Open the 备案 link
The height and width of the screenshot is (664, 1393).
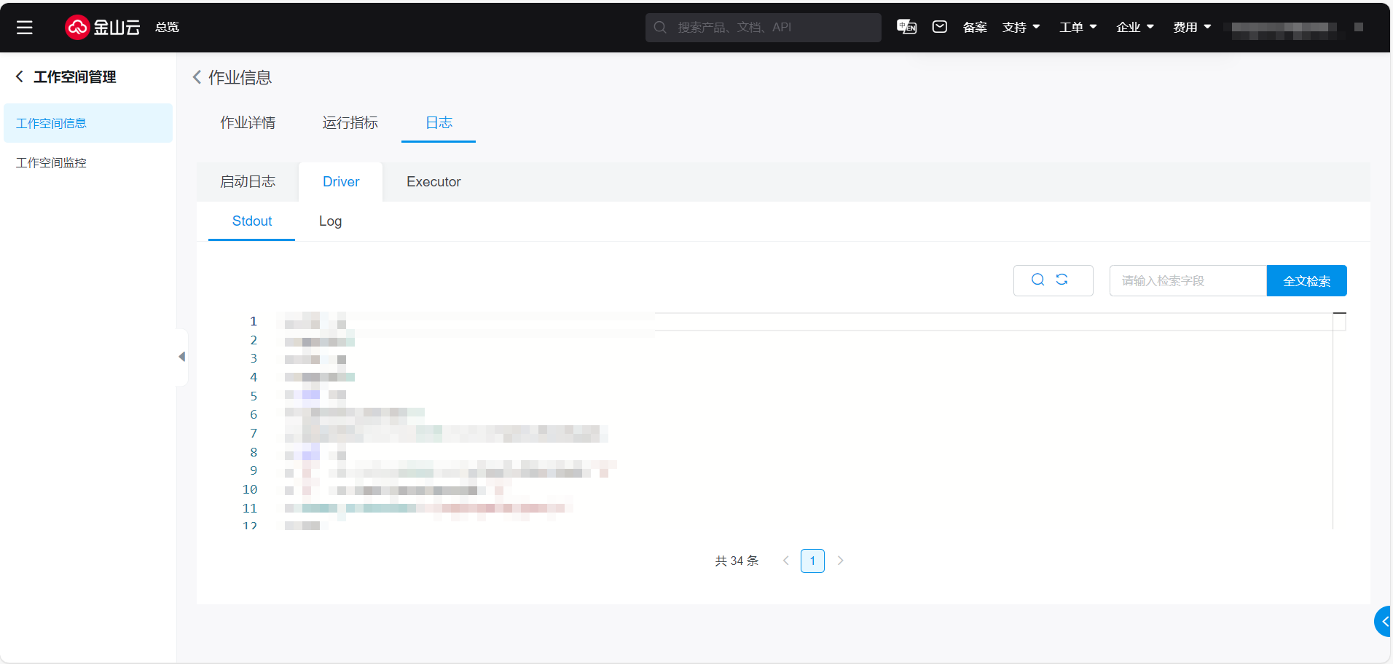tap(975, 27)
